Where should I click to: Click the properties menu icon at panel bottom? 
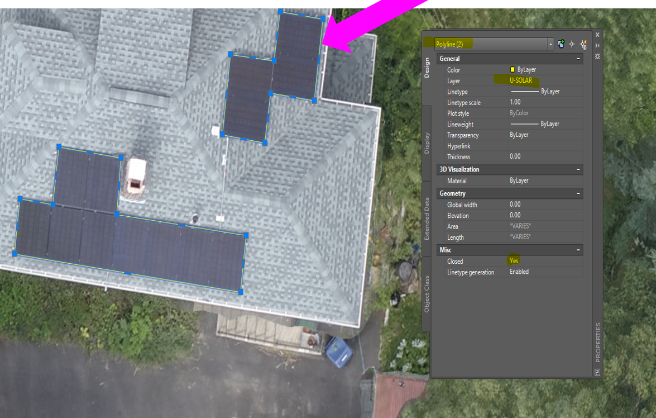coord(597,372)
